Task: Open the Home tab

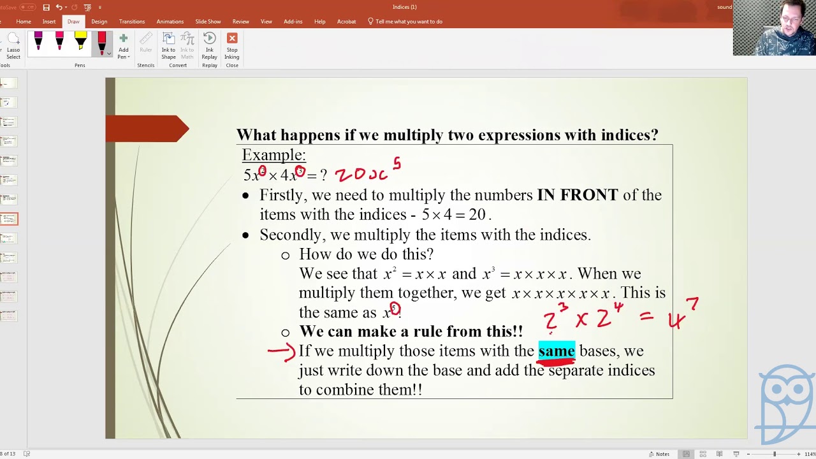Action: click(x=24, y=22)
